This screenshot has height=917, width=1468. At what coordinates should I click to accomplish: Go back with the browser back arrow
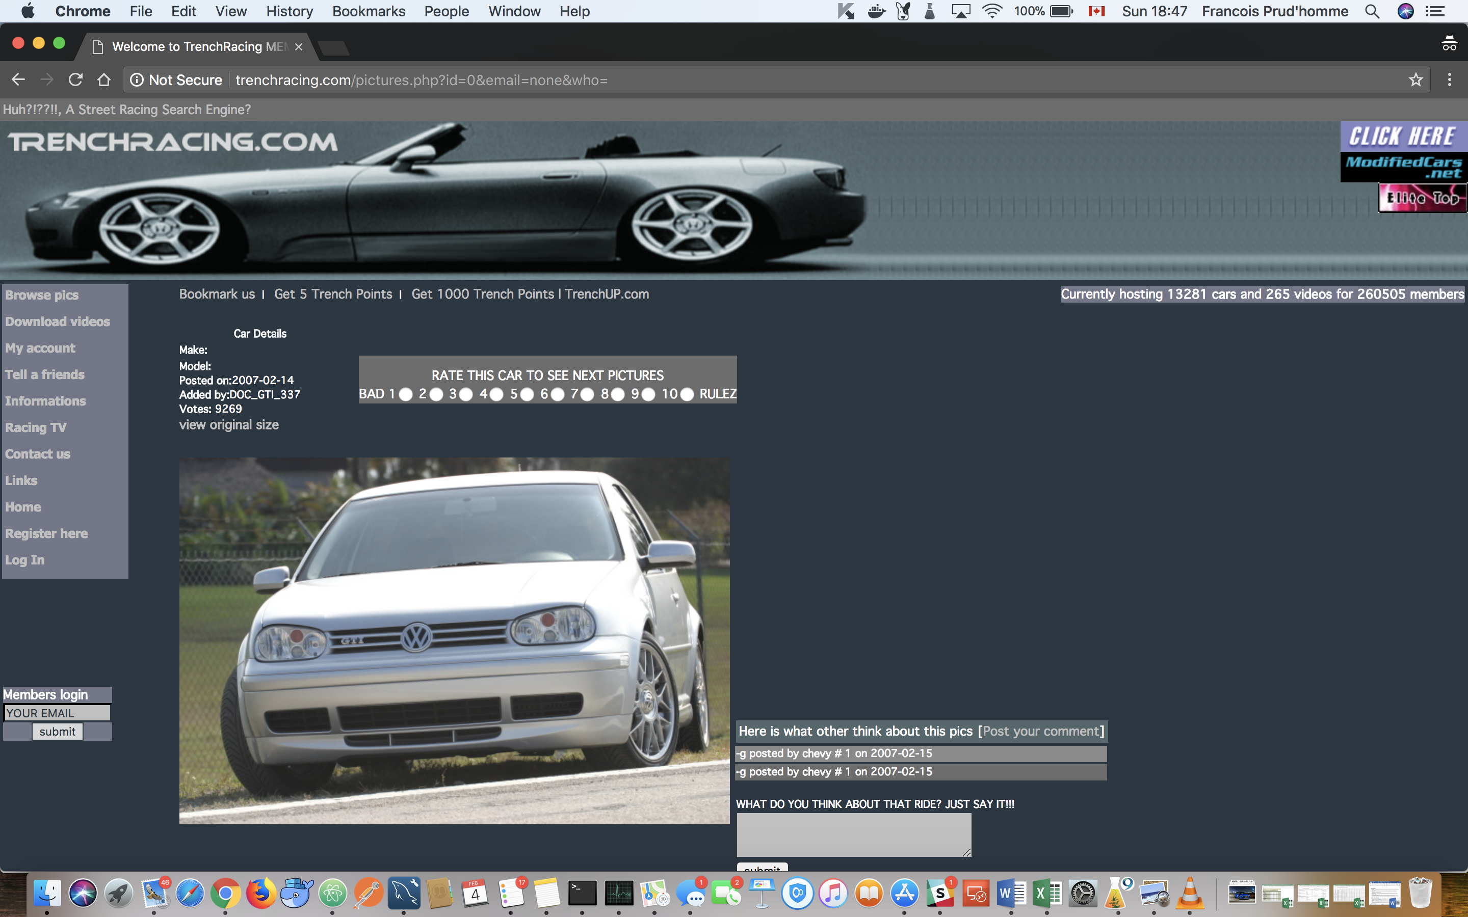click(x=18, y=79)
